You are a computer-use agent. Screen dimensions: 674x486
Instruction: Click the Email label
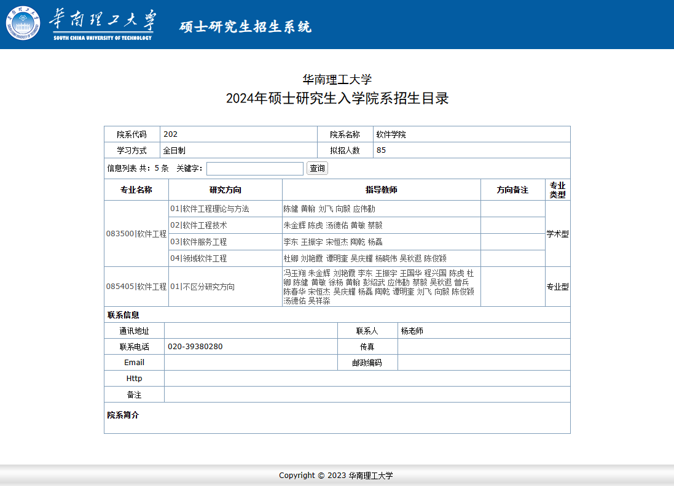click(134, 363)
